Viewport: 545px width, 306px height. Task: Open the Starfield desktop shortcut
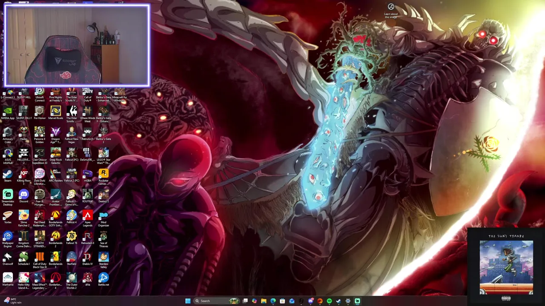(x=72, y=259)
